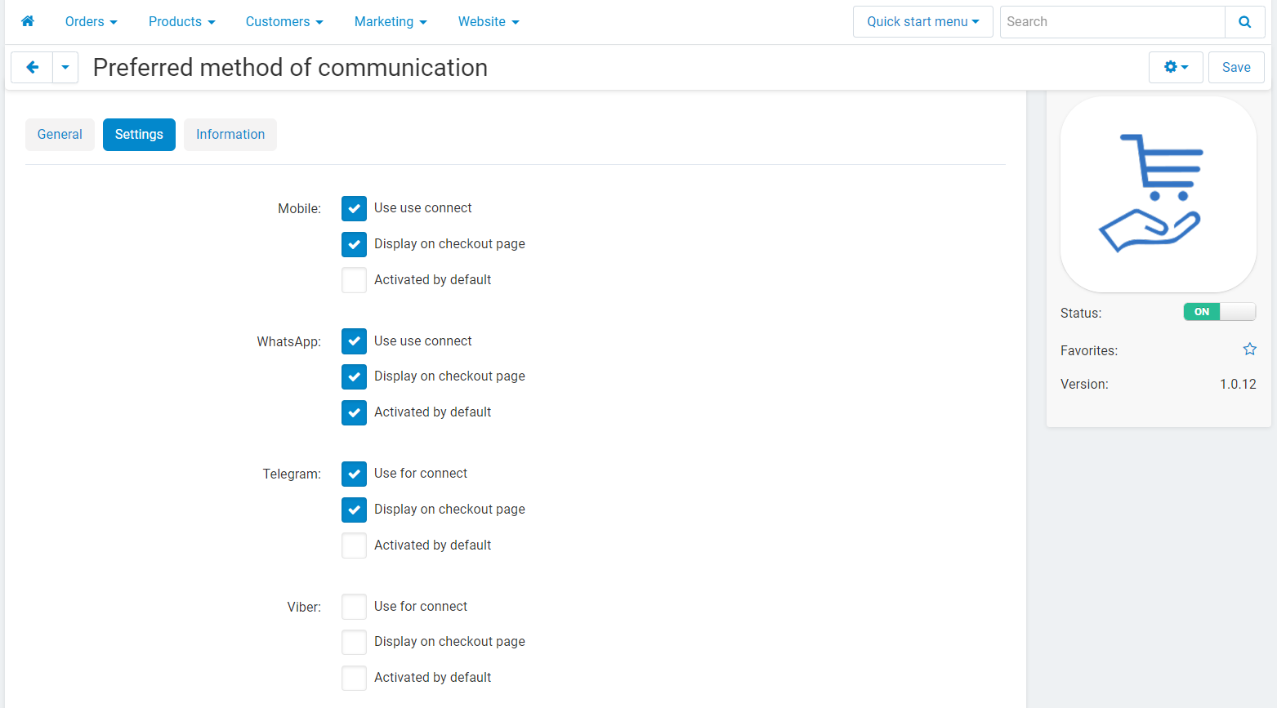The width and height of the screenshot is (1277, 708).
Task: Click the home icon in navigation bar
Action: [28, 21]
